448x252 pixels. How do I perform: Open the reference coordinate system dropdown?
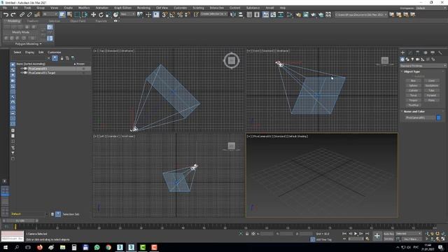point(127,14)
